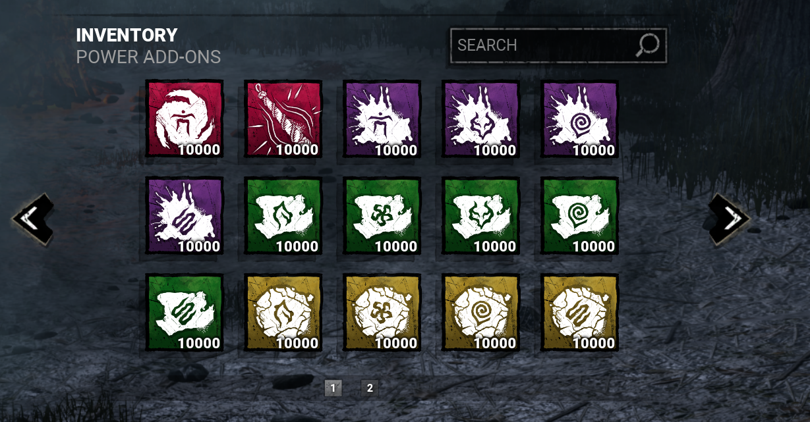Viewport: 810px width, 422px height.
Task: Pick the green spiral add-on
Action: coord(580,216)
